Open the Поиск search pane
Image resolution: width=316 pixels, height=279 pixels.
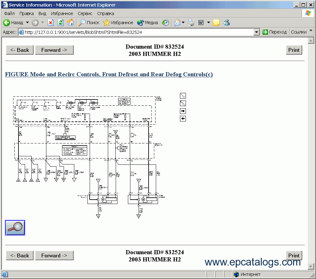(x=89, y=23)
